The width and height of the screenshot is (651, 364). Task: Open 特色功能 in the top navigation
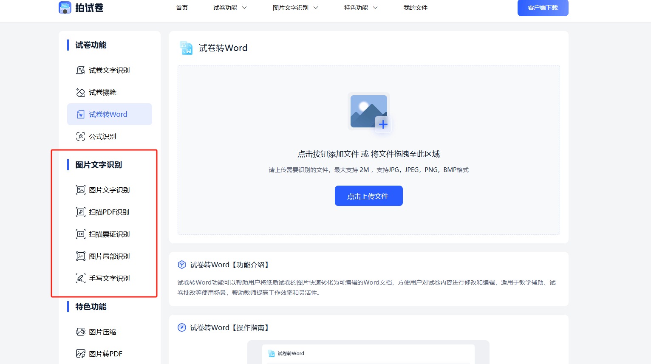356,8
